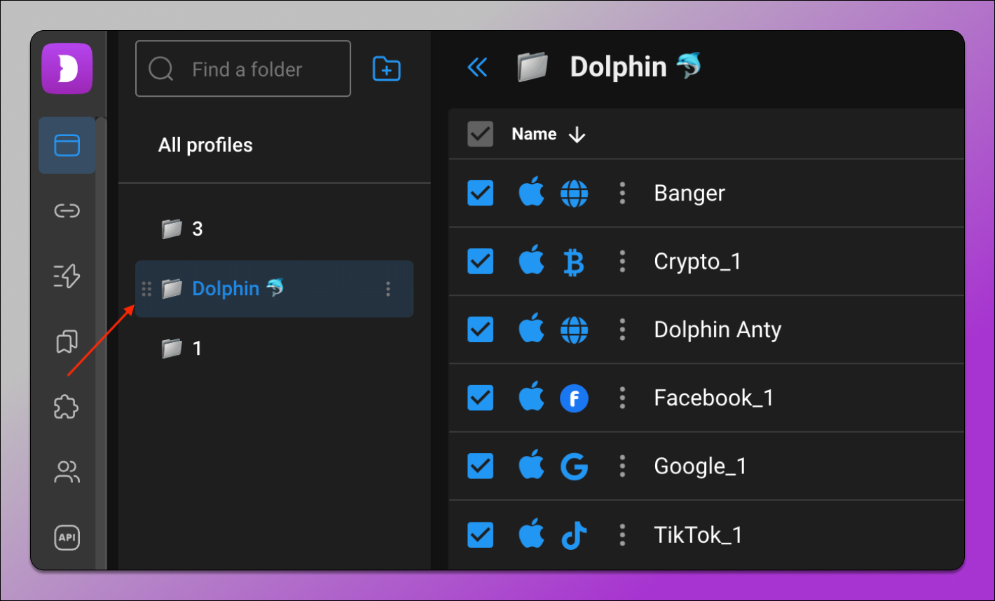The image size is (995, 601).
Task: Click the Name sort arrow icon
Action: point(577,135)
